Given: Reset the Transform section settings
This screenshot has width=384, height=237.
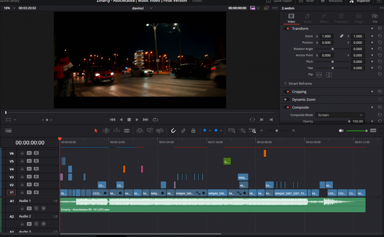Looking at the screenshot, I should coord(379,28).
